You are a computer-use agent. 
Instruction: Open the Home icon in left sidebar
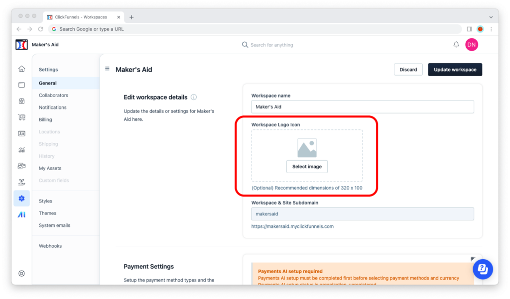point(21,69)
